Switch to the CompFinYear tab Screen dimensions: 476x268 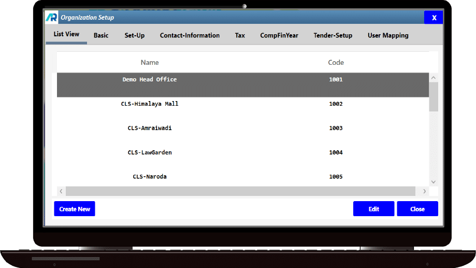tap(279, 35)
